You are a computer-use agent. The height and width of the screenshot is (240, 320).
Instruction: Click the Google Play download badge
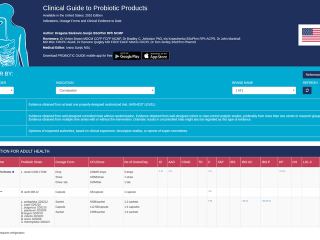pos(127,55)
